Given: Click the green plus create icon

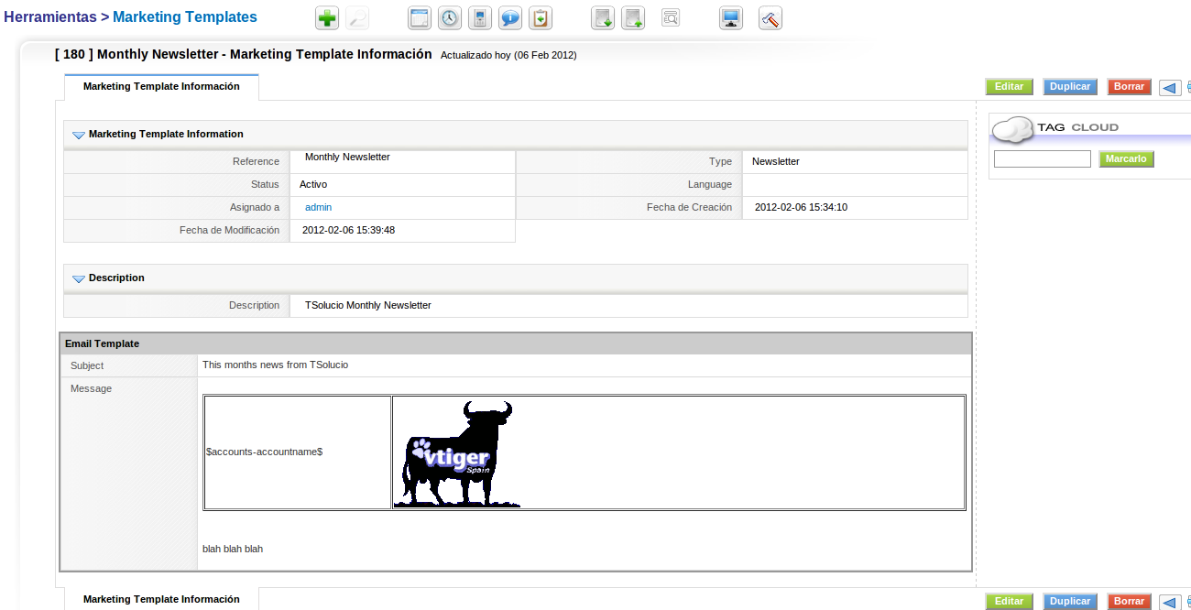Looking at the screenshot, I should point(327,18).
